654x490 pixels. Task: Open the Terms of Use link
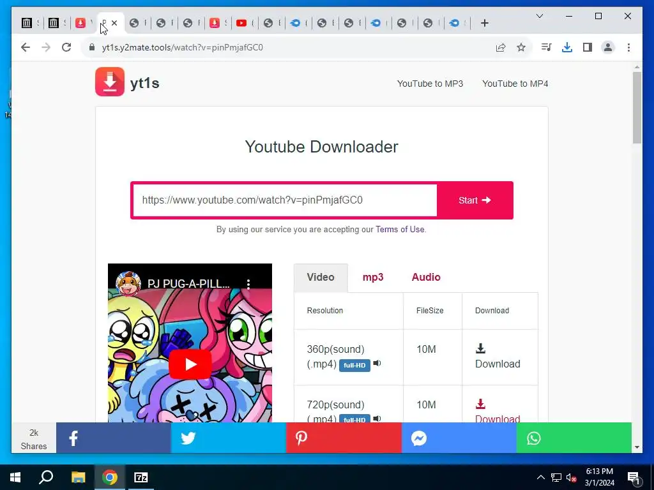pos(400,230)
